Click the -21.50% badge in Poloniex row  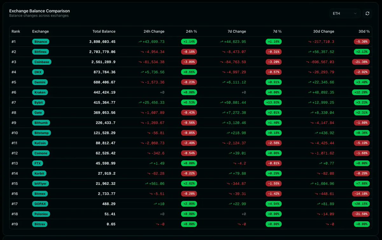[x=361, y=214]
